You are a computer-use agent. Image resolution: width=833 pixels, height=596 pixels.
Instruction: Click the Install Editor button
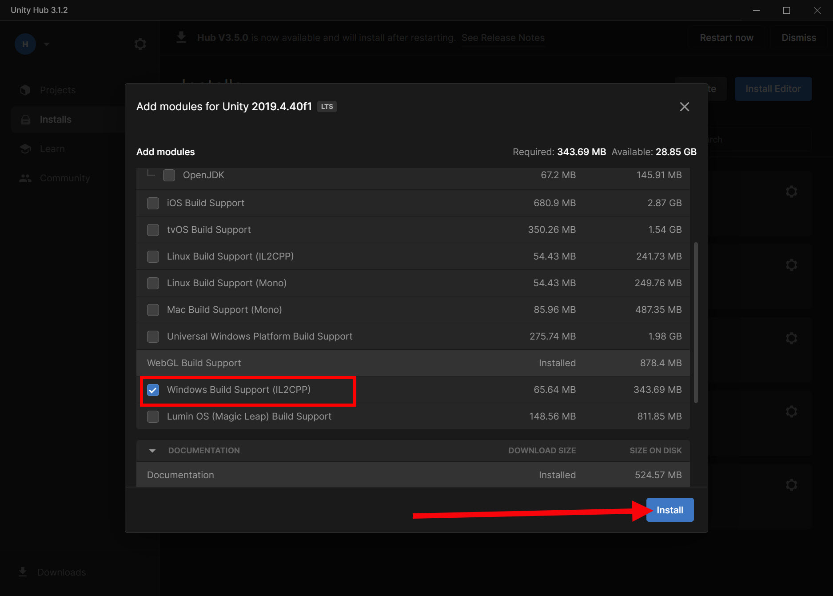[773, 89]
